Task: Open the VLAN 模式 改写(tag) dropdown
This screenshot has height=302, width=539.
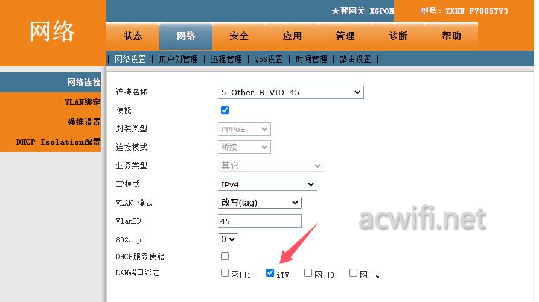Action: [x=260, y=203]
